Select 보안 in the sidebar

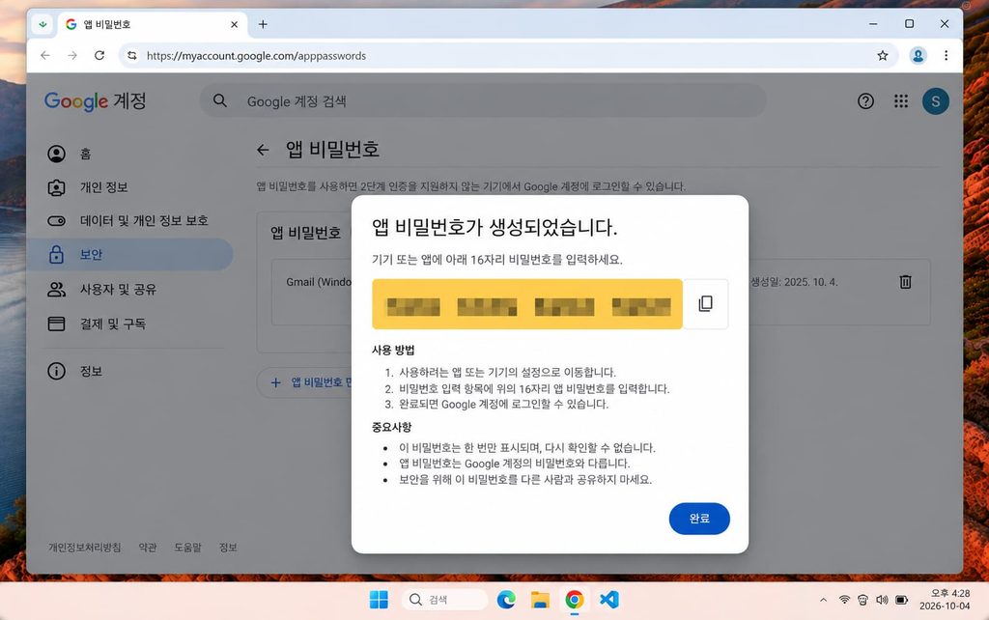pos(129,254)
